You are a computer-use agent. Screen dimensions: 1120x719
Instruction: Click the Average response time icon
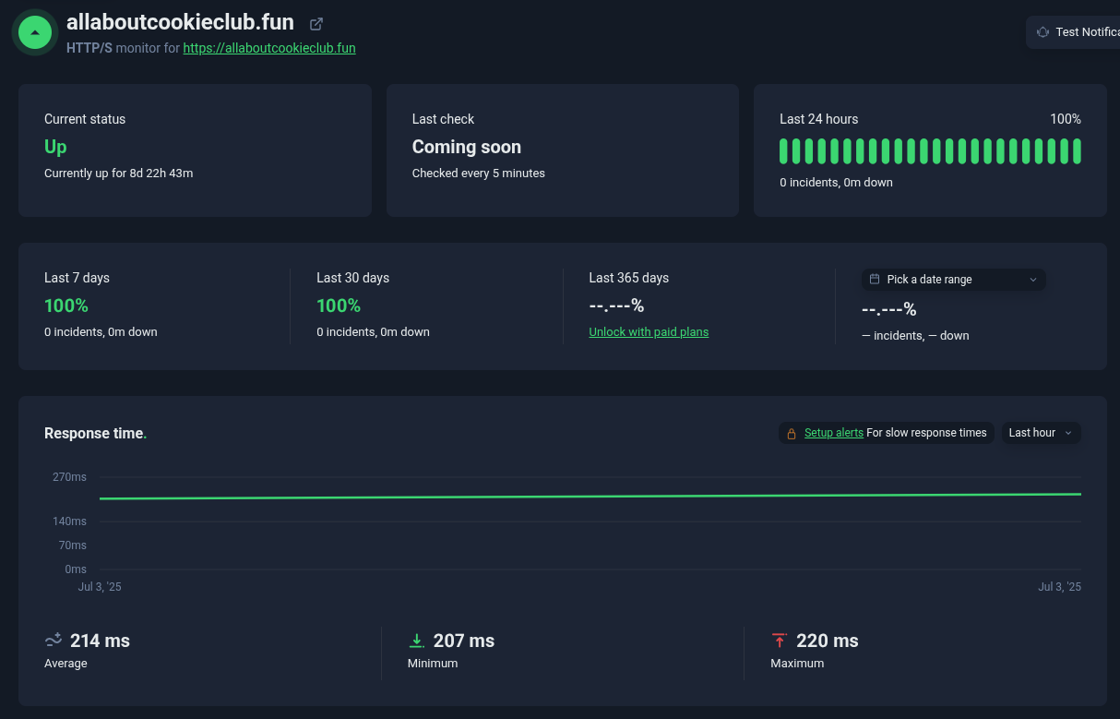[x=54, y=641]
